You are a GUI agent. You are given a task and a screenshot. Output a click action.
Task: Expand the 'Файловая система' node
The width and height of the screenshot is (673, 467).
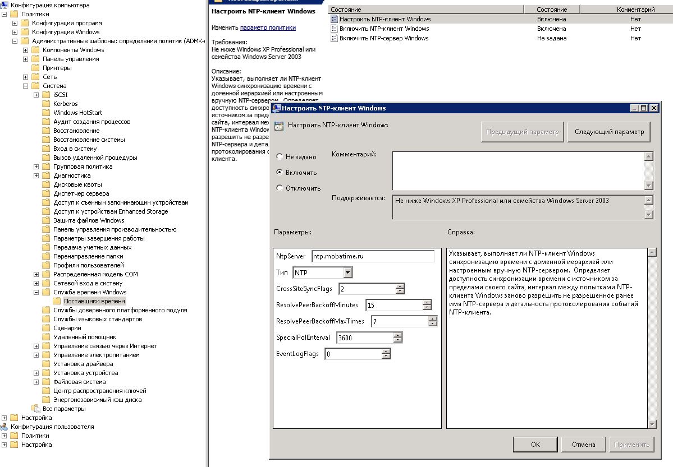tap(36, 382)
